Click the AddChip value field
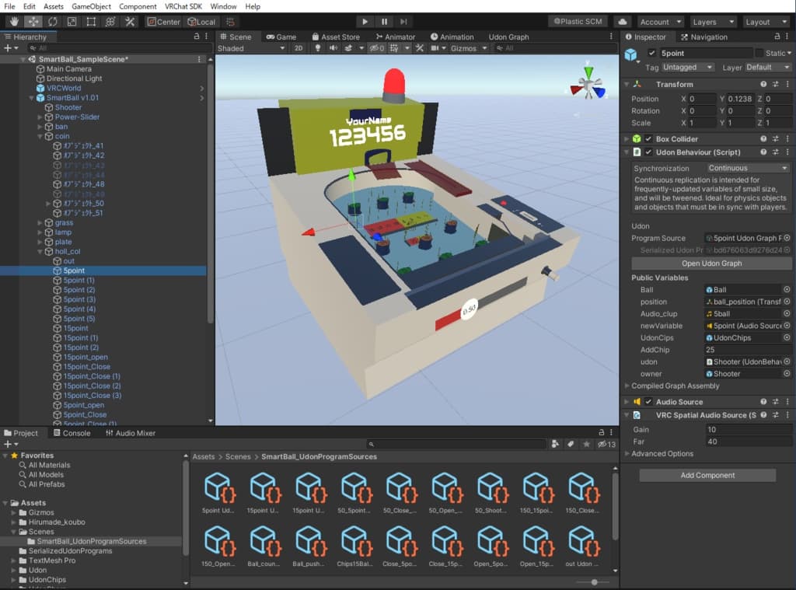 pos(746,350)
